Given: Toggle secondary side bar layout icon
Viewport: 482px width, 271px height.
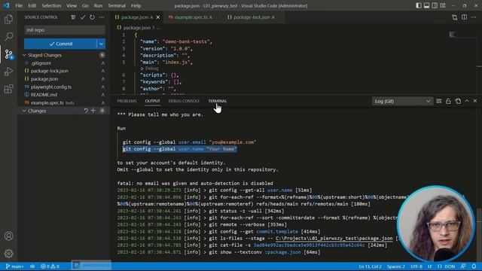Looking at the screenshot, I should [x=435, y=5].
